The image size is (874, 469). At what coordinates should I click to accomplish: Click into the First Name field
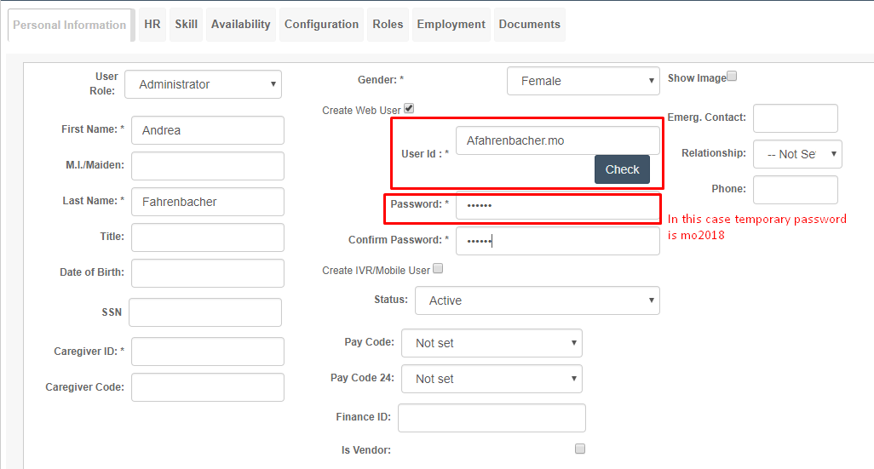coord(208,130)
